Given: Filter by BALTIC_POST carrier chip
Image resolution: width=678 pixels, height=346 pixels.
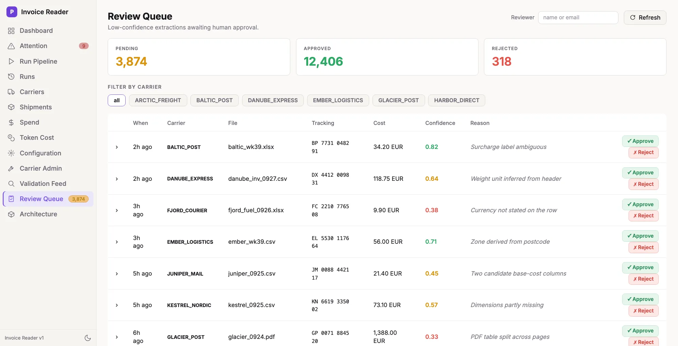Looking at the screenshot, I should coord(214,100).
